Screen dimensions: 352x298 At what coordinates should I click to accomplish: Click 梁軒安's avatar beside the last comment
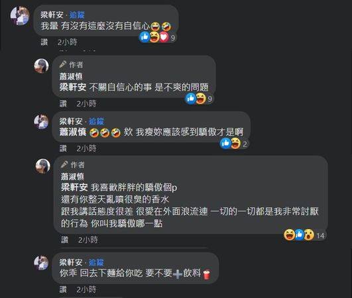[41, 263]
